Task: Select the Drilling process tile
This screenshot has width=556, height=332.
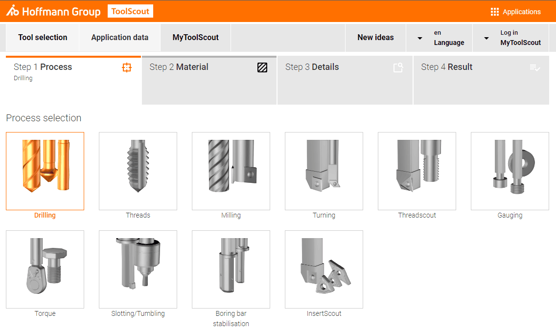Action: (45, 171)
